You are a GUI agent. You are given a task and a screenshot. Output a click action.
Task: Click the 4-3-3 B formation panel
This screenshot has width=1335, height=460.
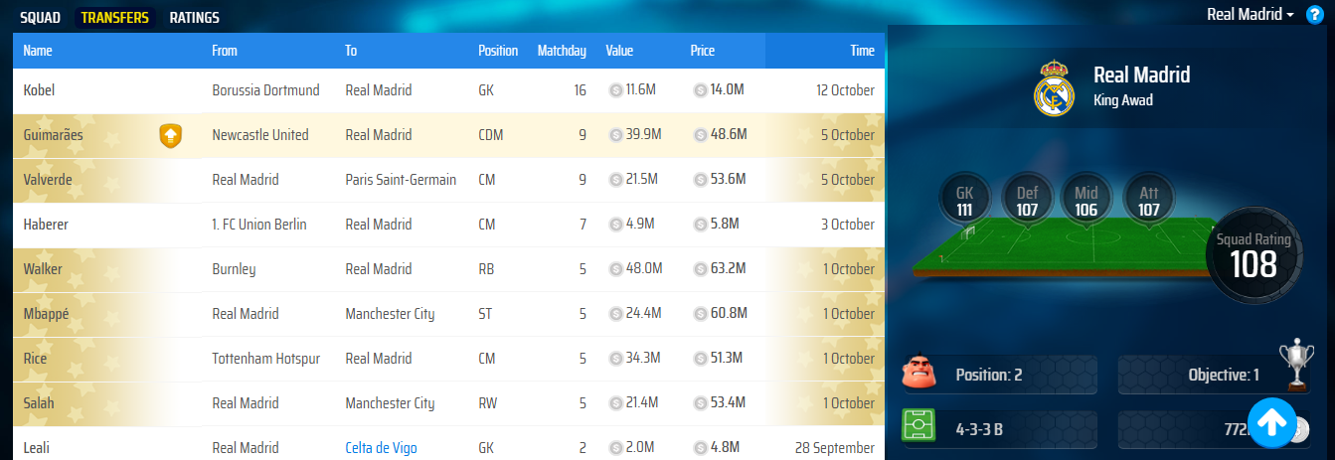pyautogui.click(x=1001, y=428)
